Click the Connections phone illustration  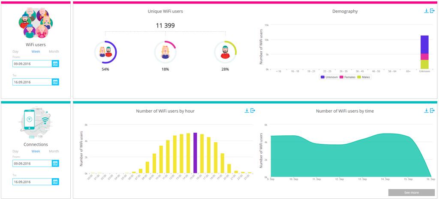[36, 122]
